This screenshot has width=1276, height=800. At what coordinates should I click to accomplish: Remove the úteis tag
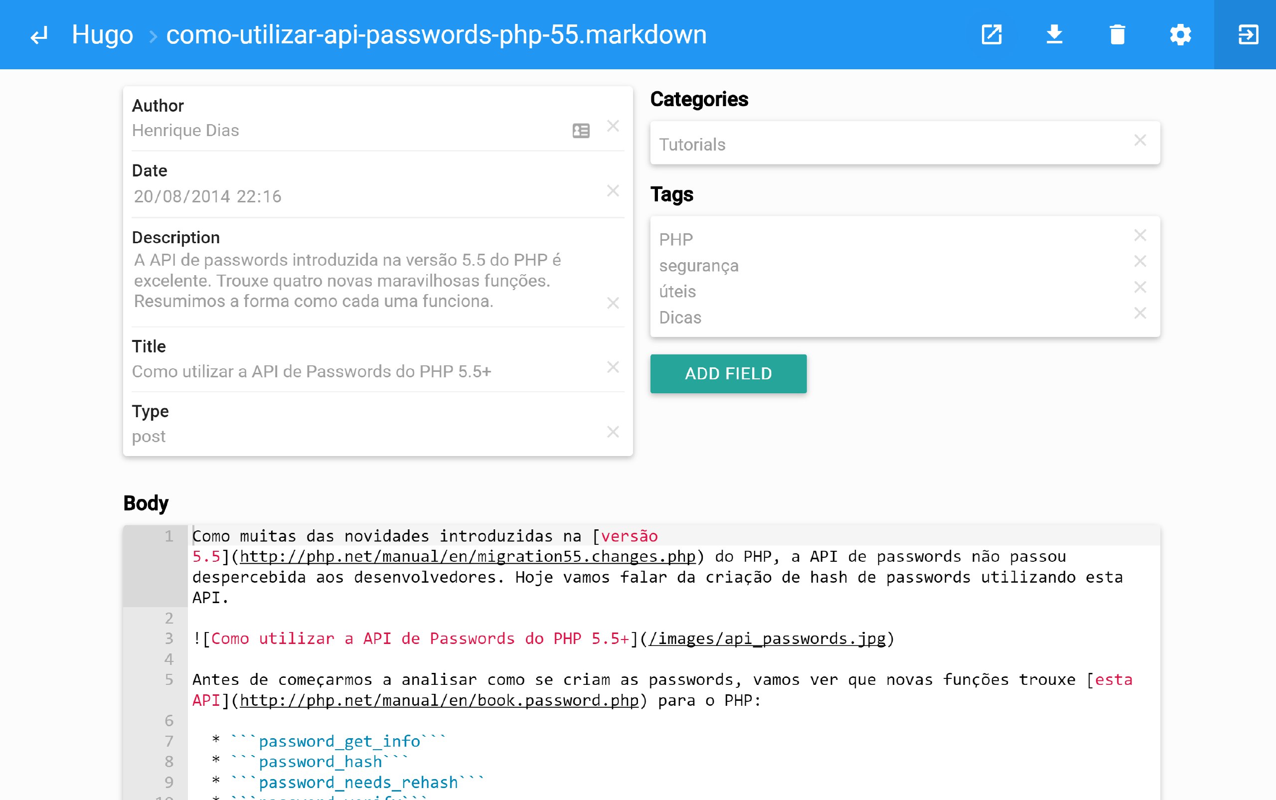[x=1140, y=287]
